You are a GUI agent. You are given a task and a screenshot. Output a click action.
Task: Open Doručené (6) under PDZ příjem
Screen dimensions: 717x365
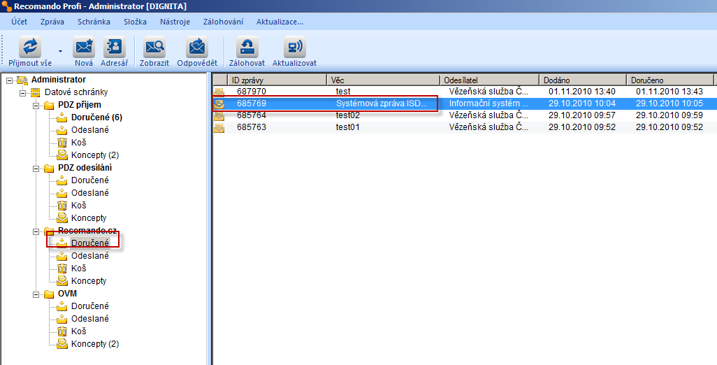click(x=96, y=117)
